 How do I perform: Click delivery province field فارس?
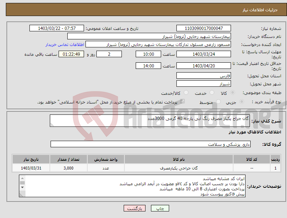[x=204, y=75]
